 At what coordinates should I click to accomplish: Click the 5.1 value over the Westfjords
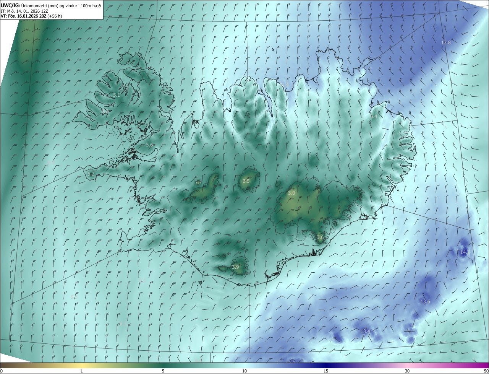click(x=117, y=95)
